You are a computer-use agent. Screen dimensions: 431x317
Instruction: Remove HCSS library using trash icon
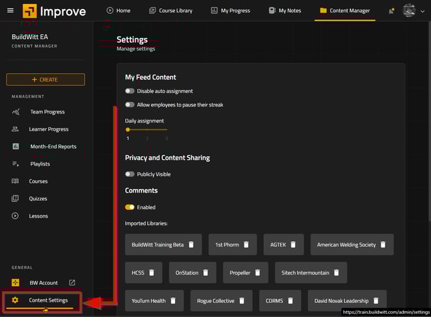click(152, 273)
